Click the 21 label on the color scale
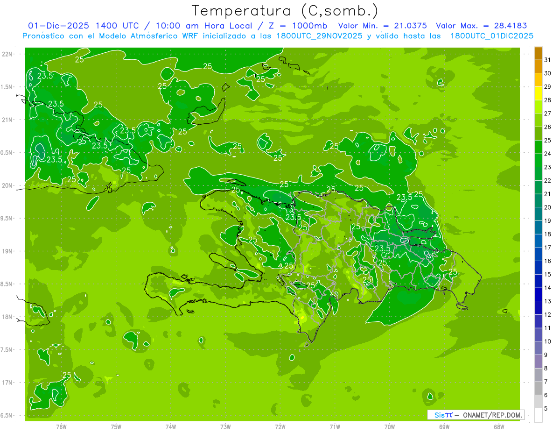This screenshot has width=560, height=433. tap(547, 194)
